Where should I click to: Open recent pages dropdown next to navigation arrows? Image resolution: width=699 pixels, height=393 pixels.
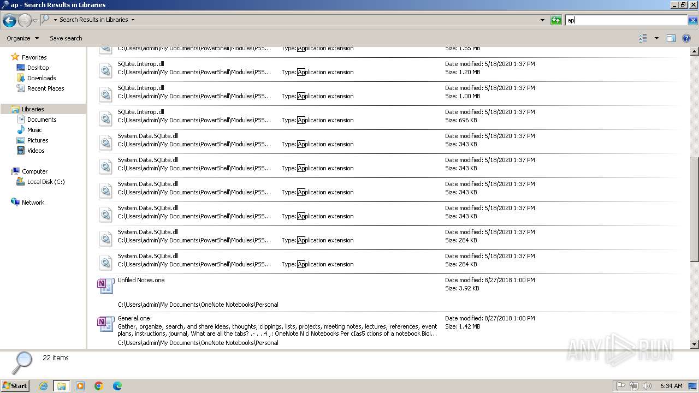(35, 21)
